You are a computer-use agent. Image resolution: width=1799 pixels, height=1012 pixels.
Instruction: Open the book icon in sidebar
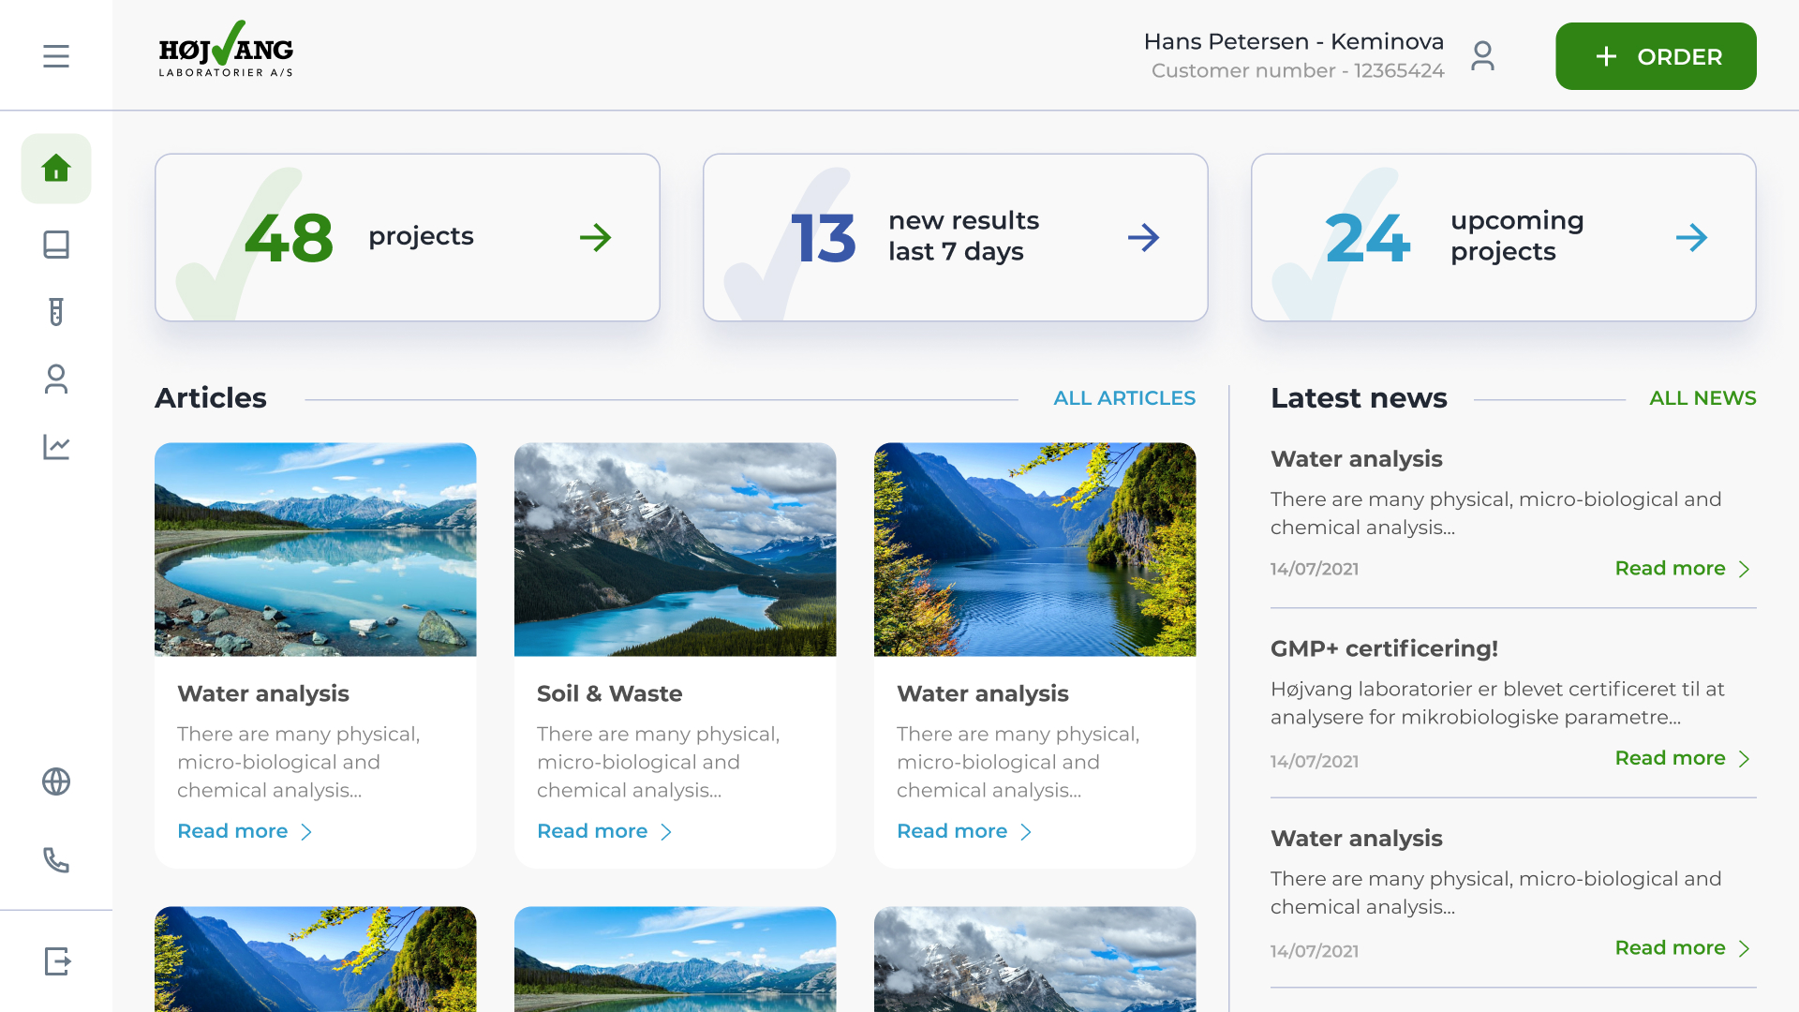(x=56, y=245)
